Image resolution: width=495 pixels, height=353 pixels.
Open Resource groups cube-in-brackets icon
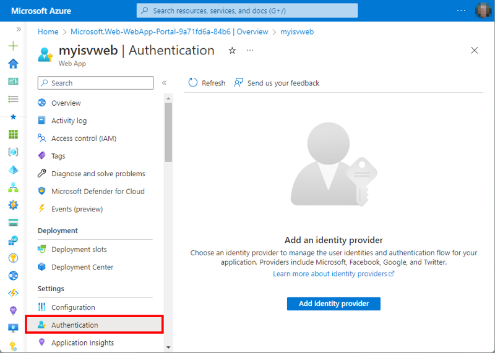pos(13,152)
